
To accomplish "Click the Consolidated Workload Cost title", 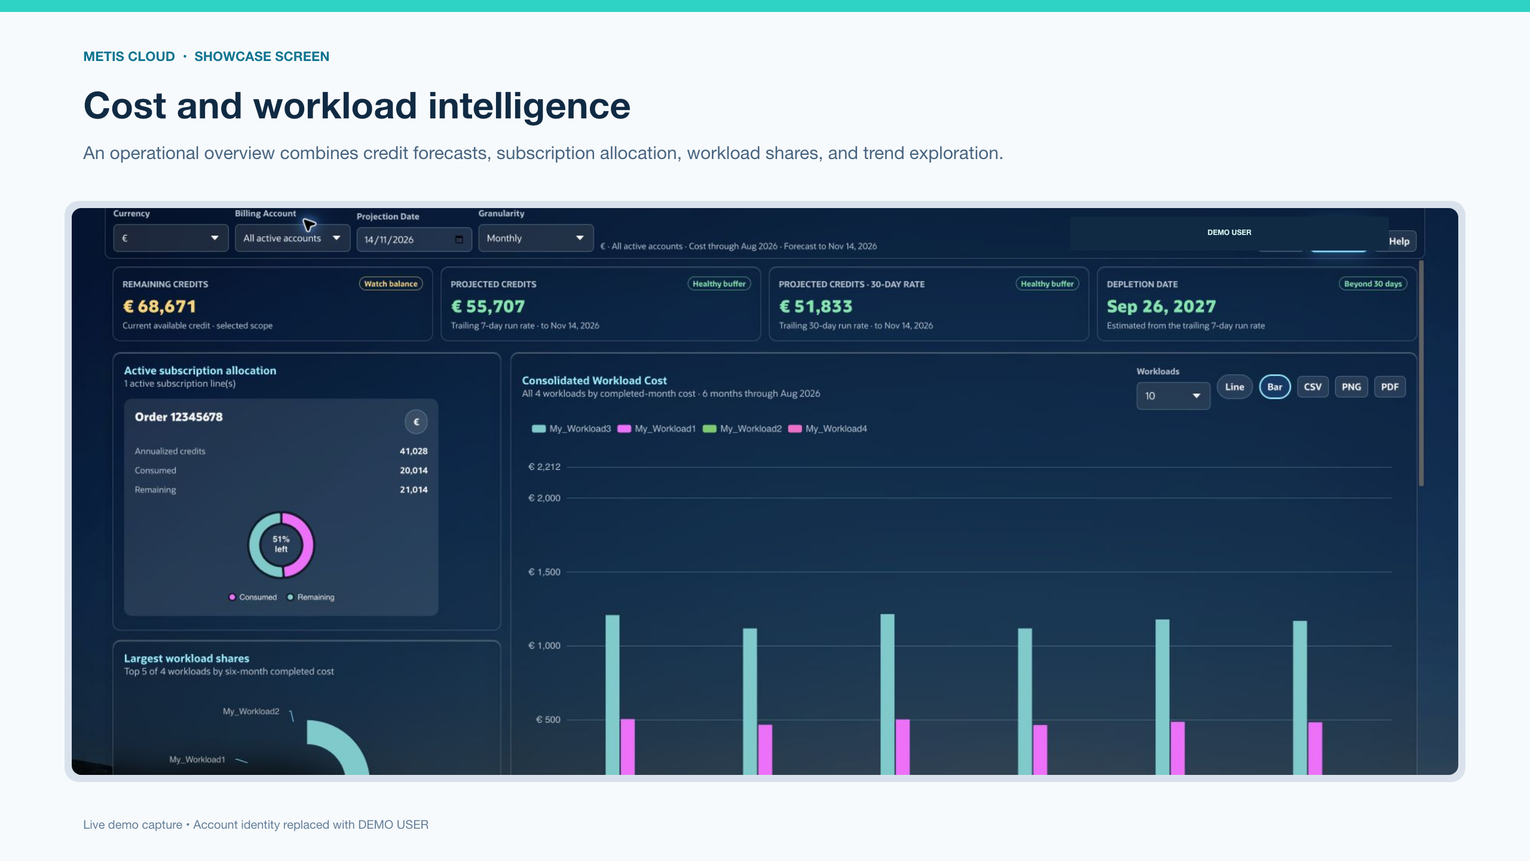I will (x=594, y=380).
